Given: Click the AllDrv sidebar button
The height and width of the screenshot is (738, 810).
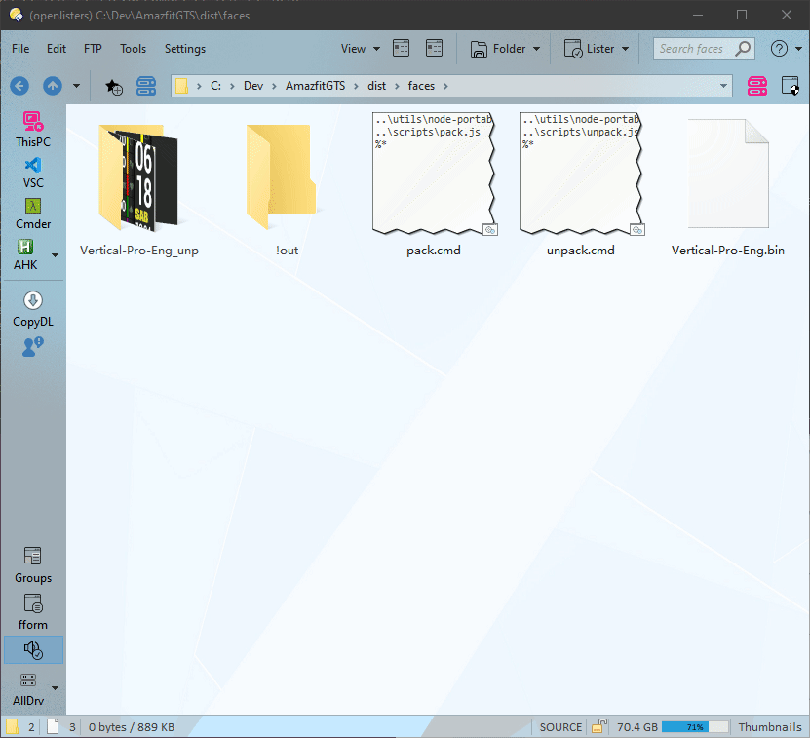Looking at the screenshot, I should coord(28,690).
